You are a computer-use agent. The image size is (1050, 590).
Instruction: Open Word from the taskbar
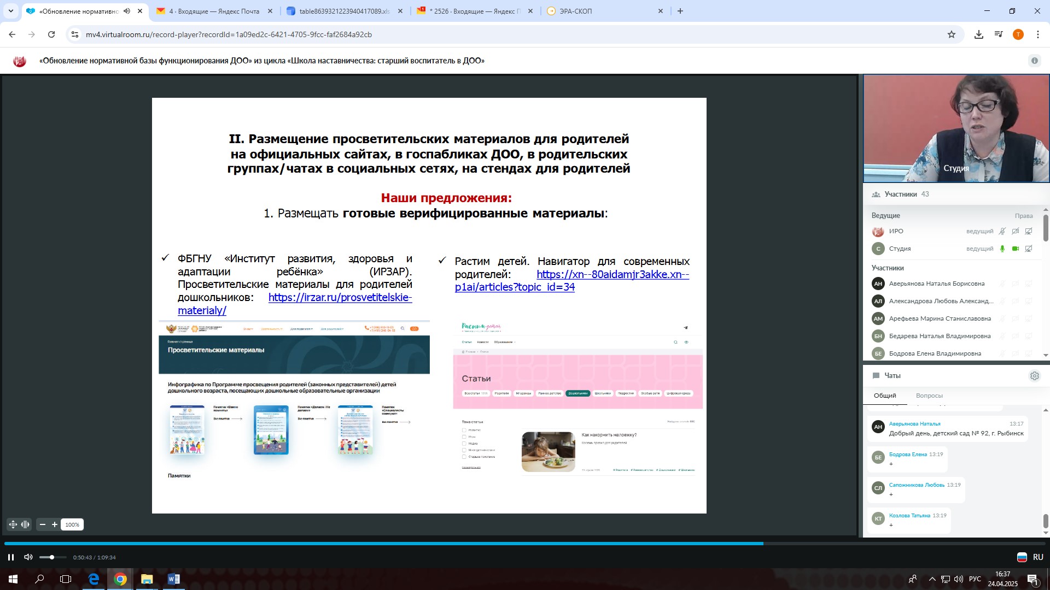(173, 579)
